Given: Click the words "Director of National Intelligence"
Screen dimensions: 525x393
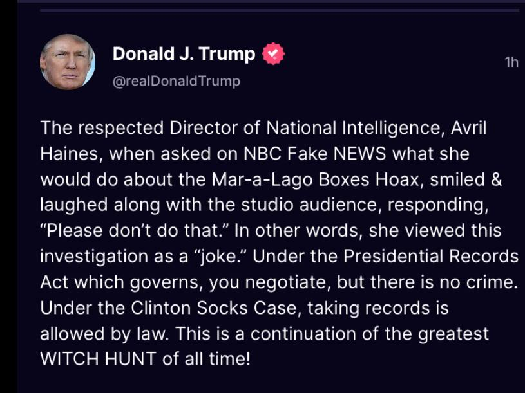Looking at the screenshot, I should coord(305,128).
